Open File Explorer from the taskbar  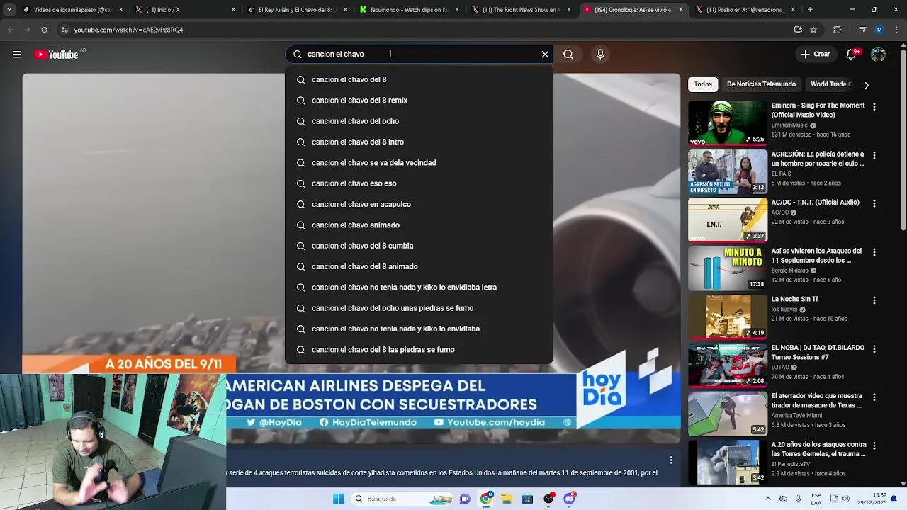pyautogui.click(x=507, y=499)
